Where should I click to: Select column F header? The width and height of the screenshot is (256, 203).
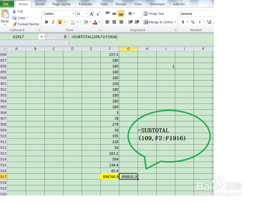pos(110,49)
